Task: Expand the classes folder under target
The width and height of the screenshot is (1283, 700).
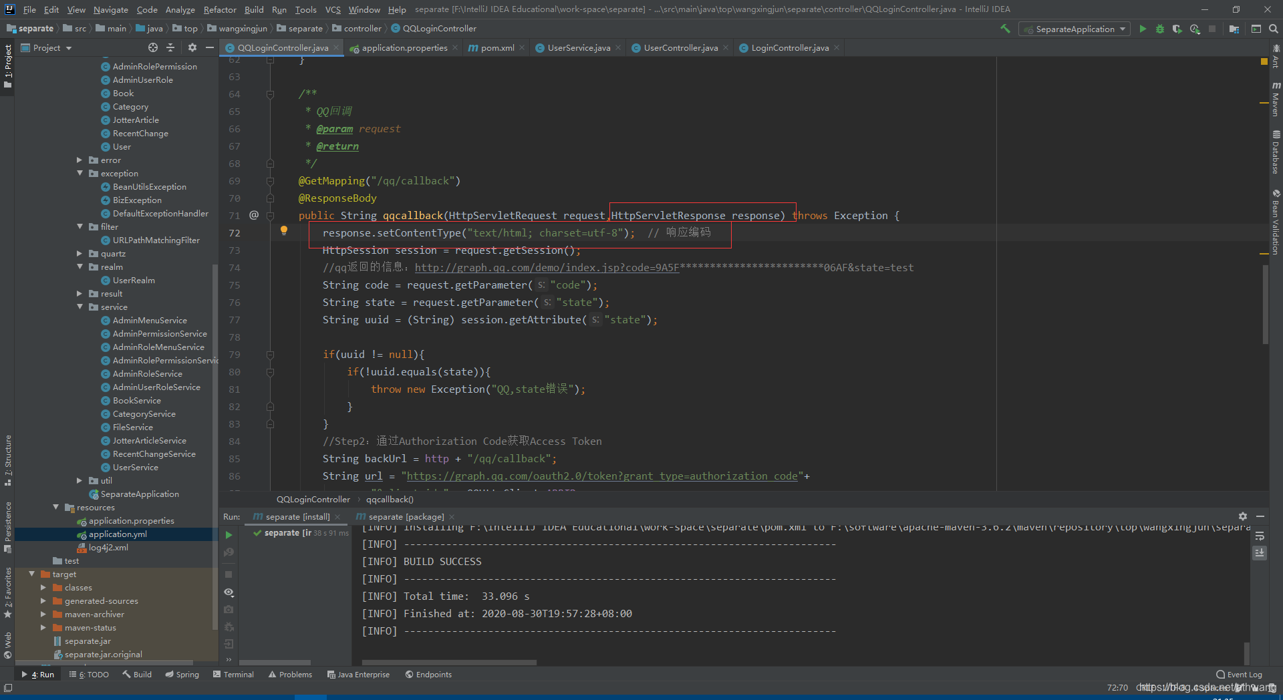Action: (x=43, y=588)
